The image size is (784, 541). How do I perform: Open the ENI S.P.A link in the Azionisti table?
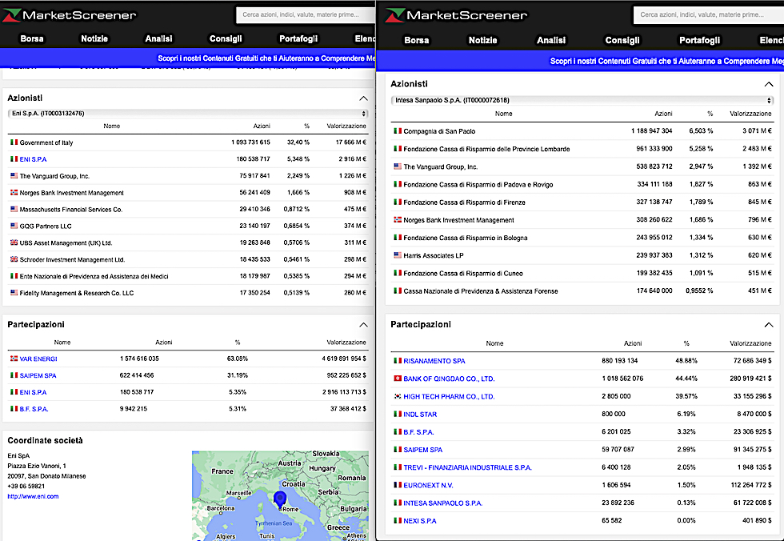click(33, 159)
